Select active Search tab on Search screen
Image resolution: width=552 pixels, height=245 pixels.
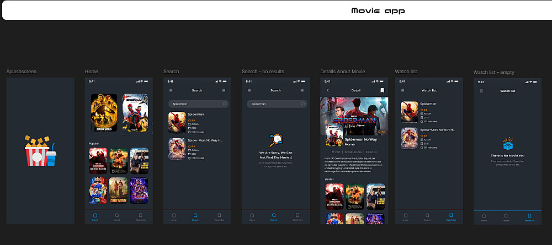point(195,217)
